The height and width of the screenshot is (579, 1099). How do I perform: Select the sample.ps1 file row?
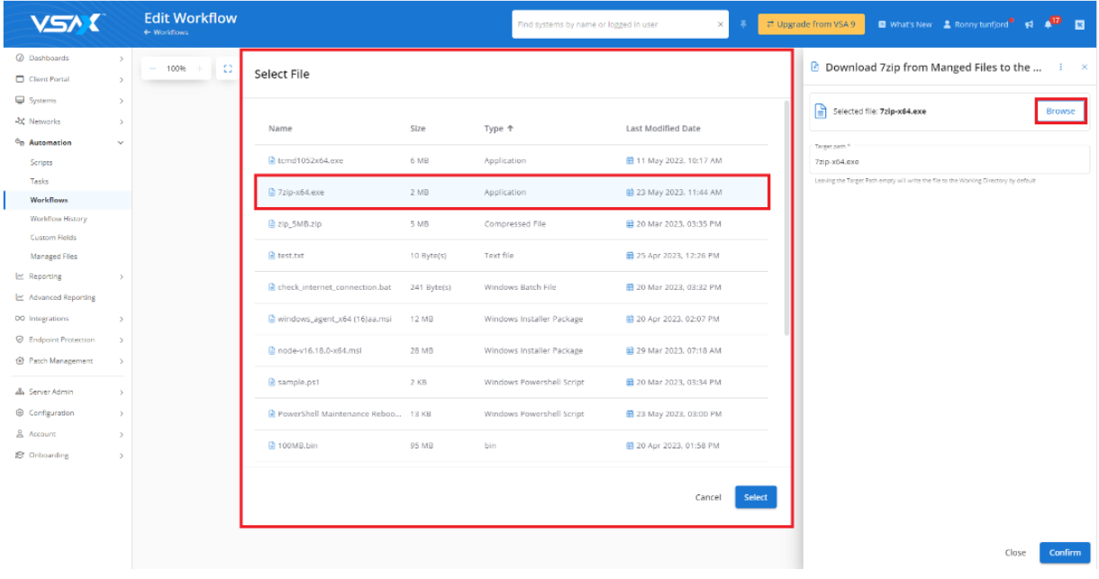512,382
